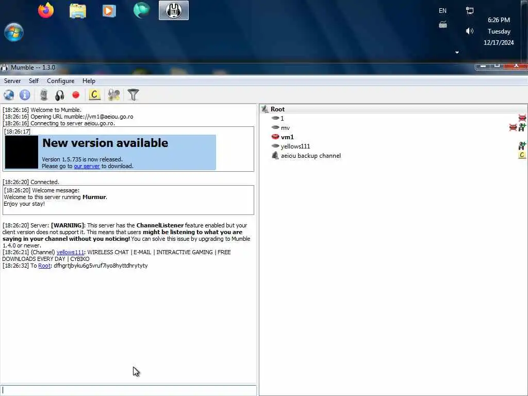Open the teal bird app in taskbar
This screenshot has width=528, height=396.
(141, 10)
